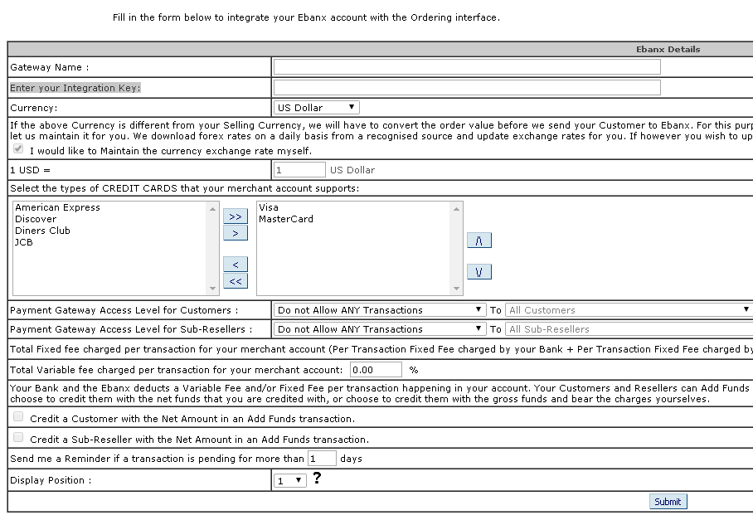Click the question mark help icon
753x520 pixels.
[x=317, y=479]
